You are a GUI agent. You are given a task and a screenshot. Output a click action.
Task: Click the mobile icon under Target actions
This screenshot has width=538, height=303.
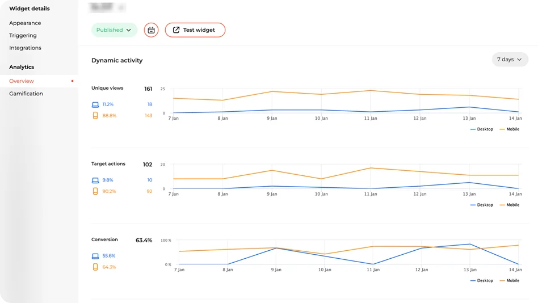95,191
